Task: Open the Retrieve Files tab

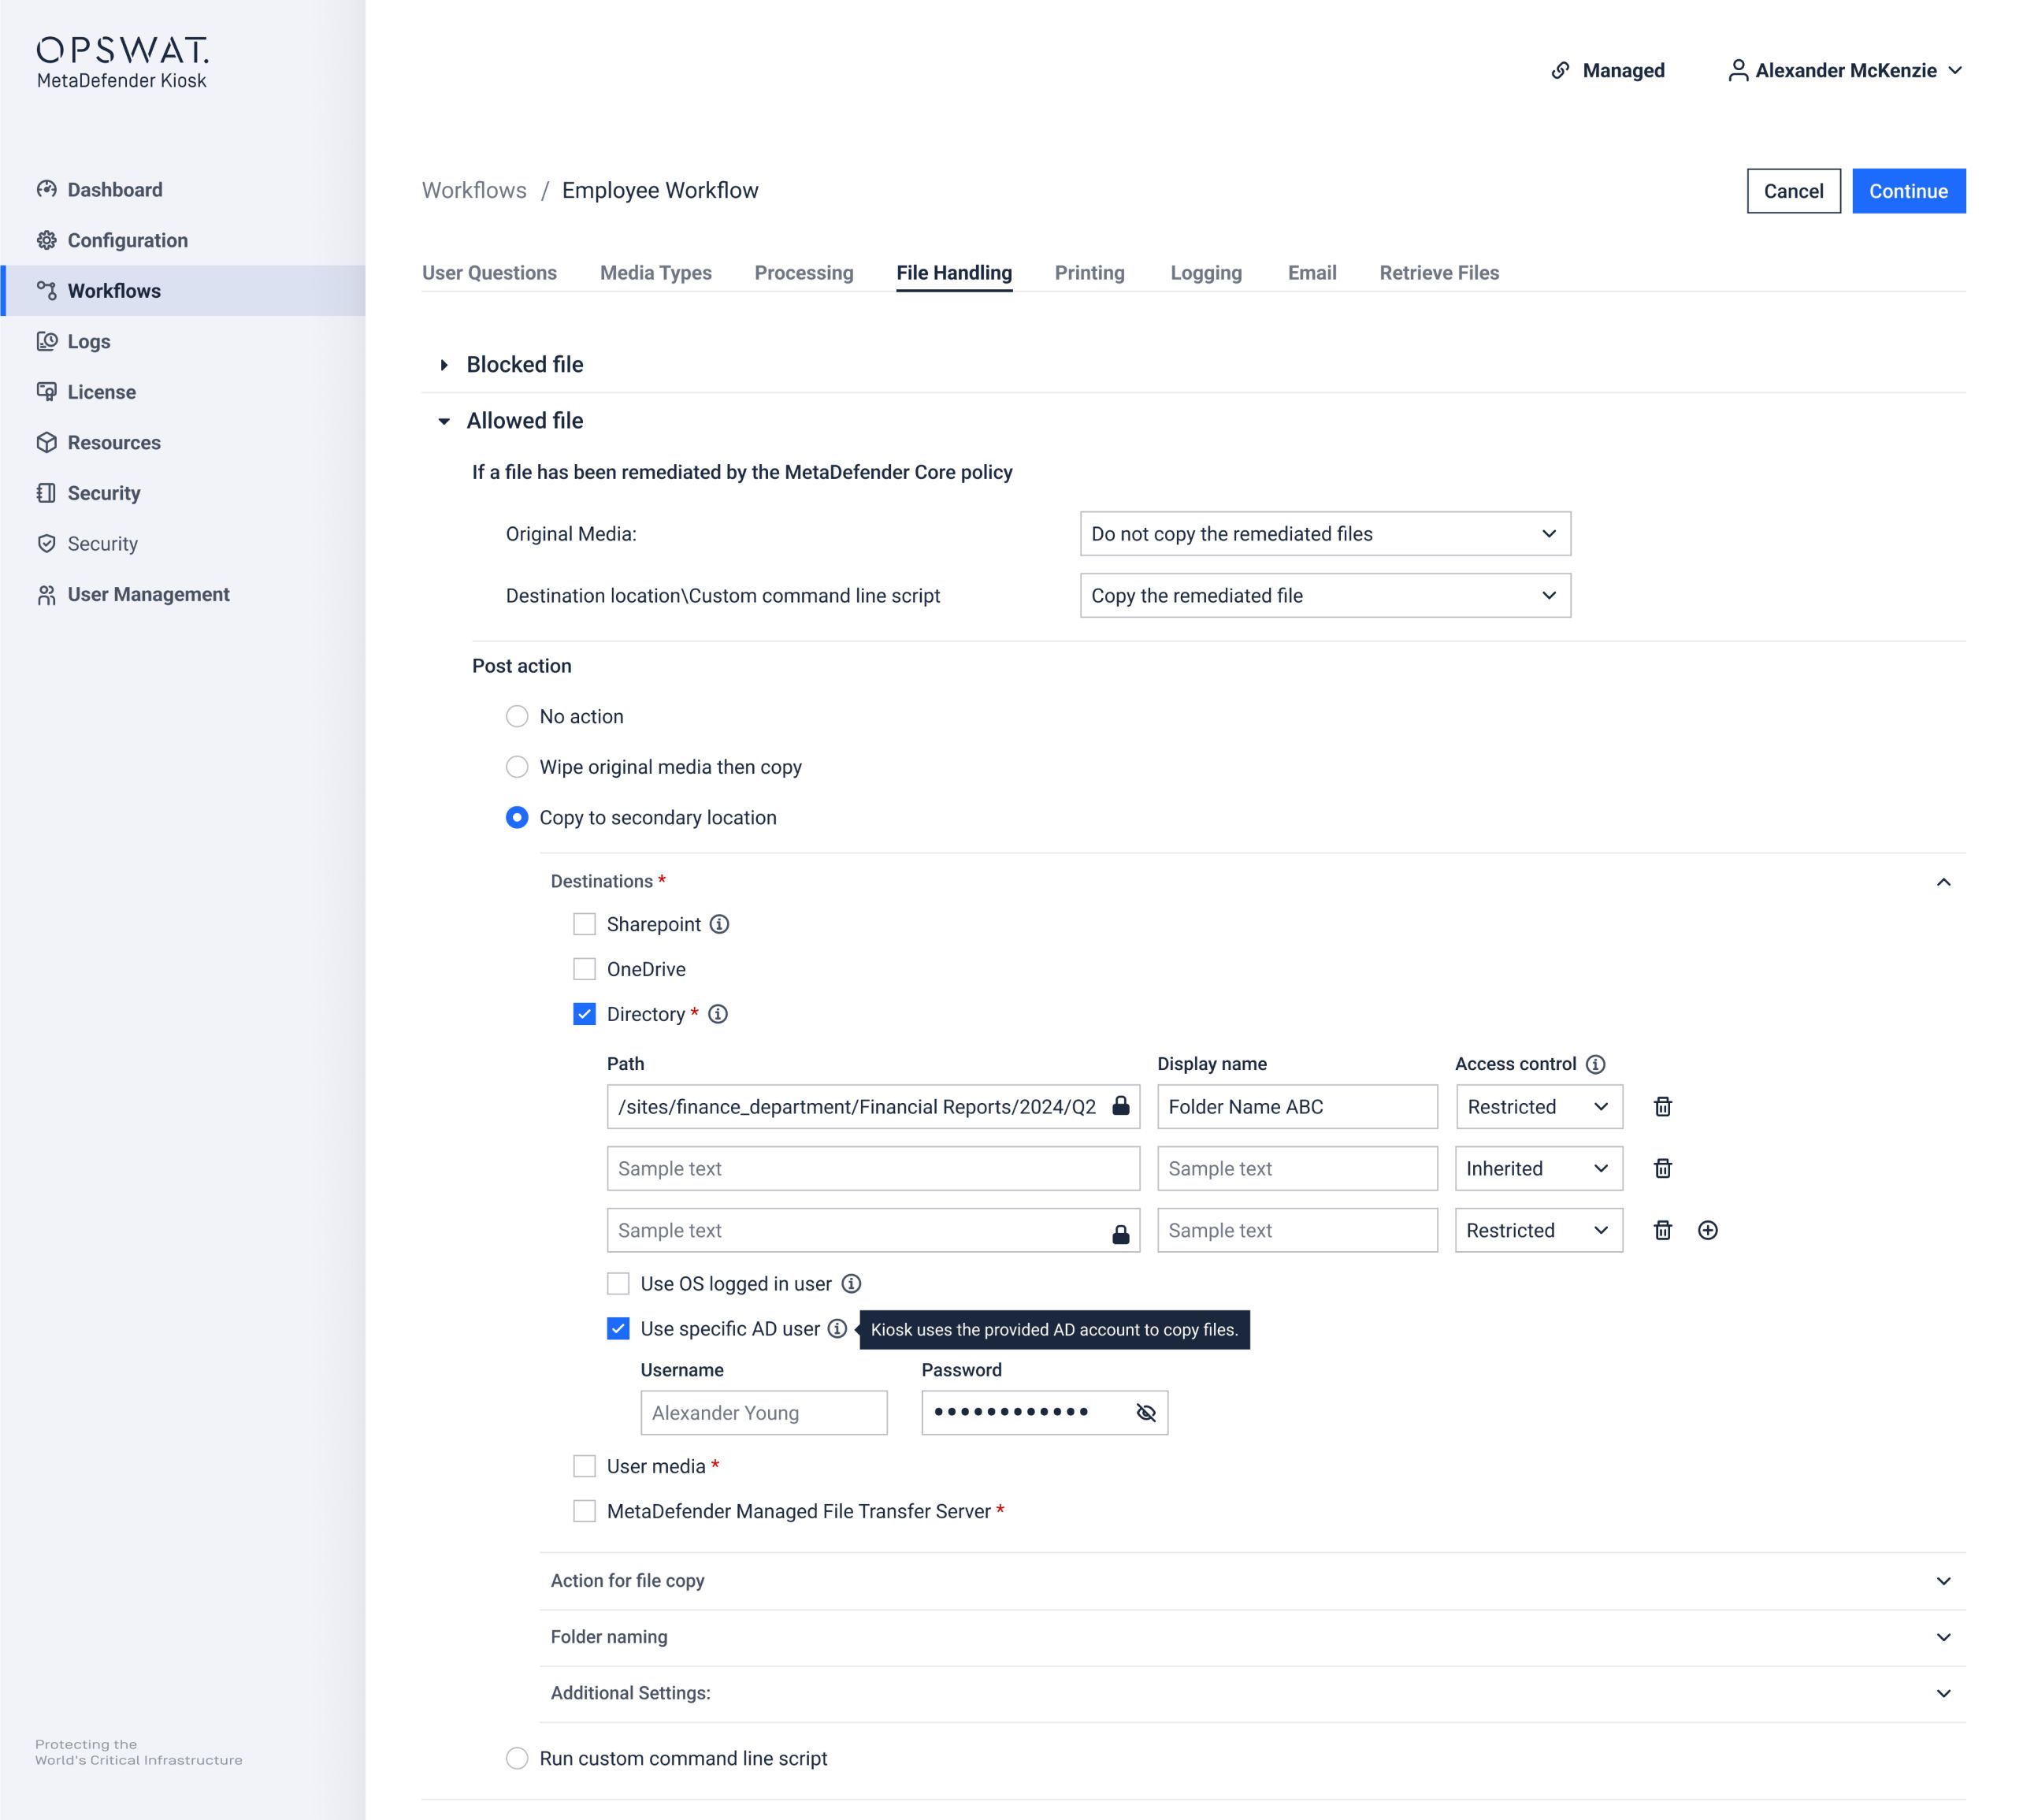Action: (x=1438, y=273)
